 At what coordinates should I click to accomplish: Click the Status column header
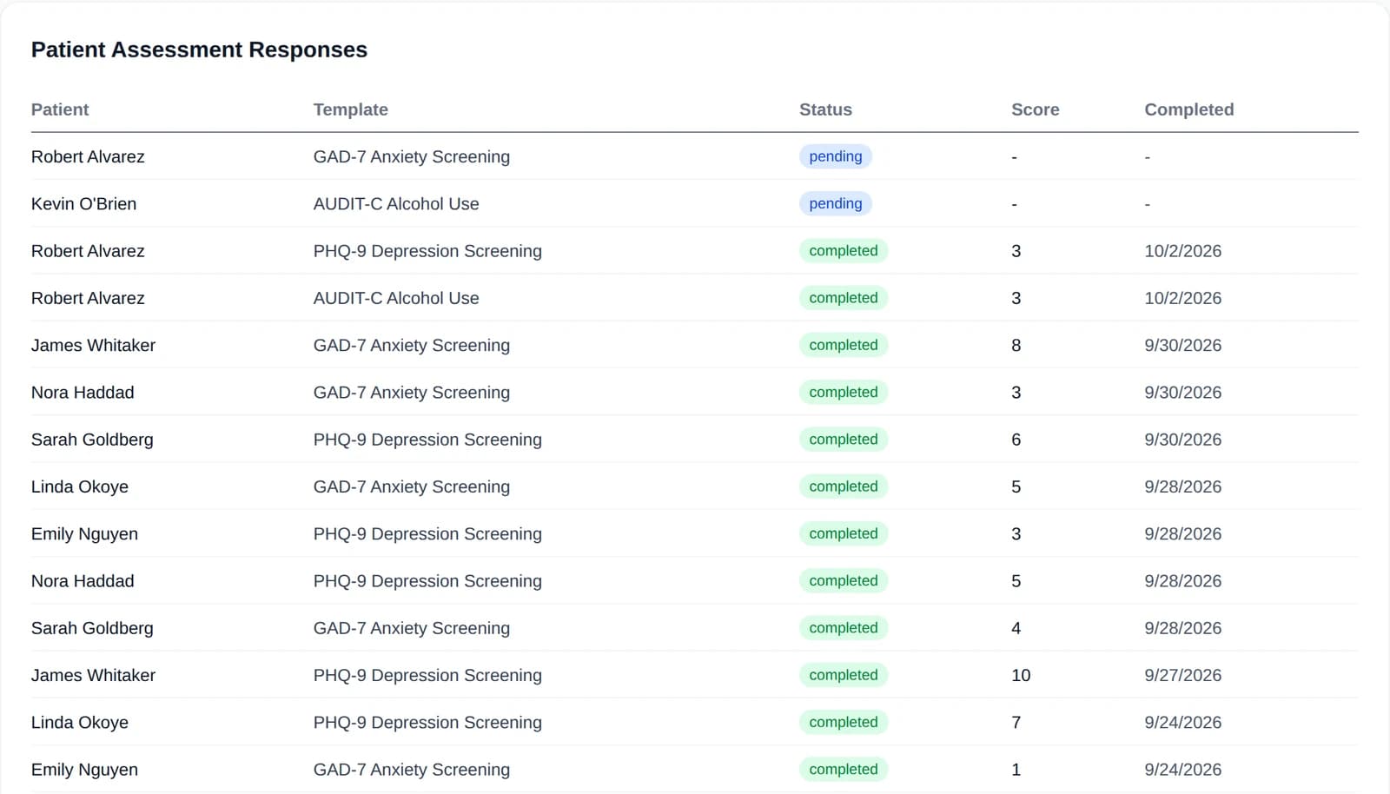click(825, 109)
